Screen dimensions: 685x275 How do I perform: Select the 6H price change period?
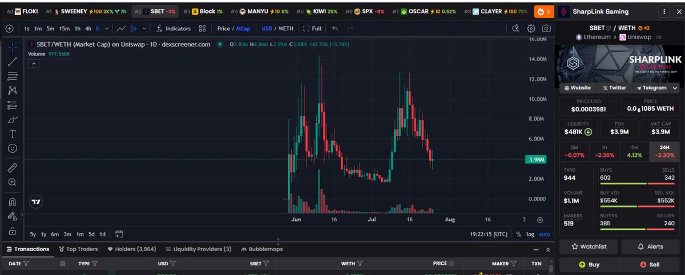(634, 151)
